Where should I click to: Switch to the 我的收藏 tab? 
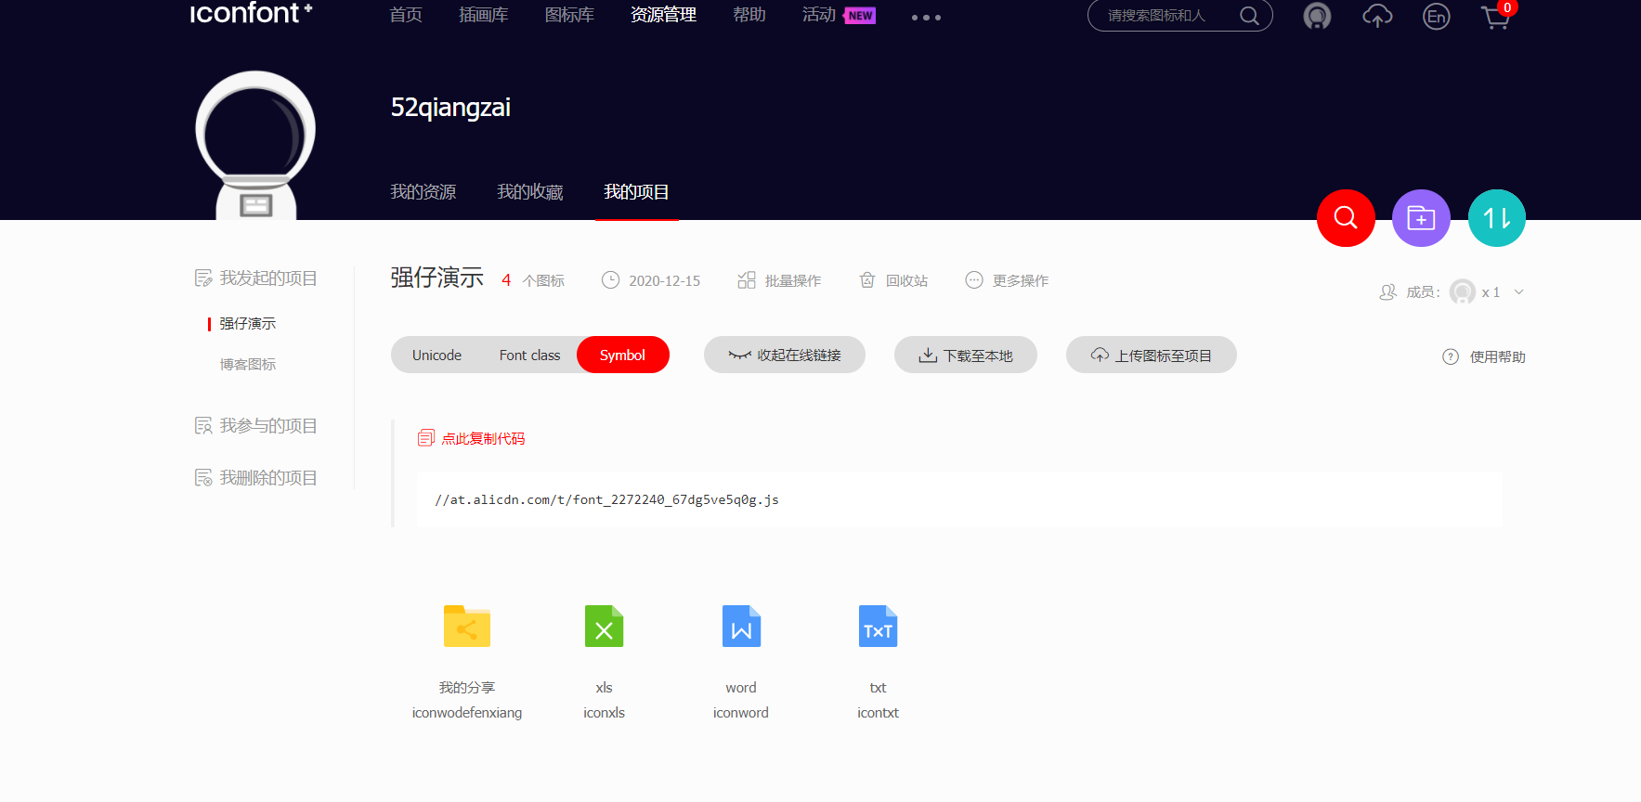click(x=529, y=192)
